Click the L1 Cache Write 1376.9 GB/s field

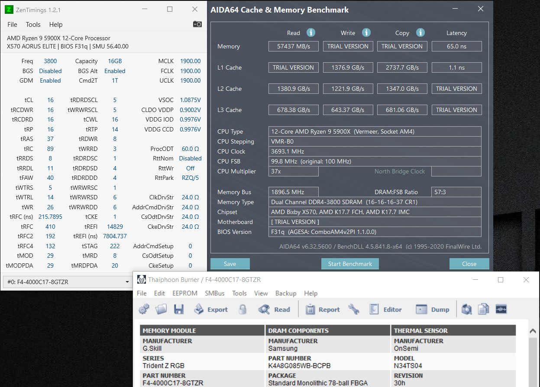348,67
